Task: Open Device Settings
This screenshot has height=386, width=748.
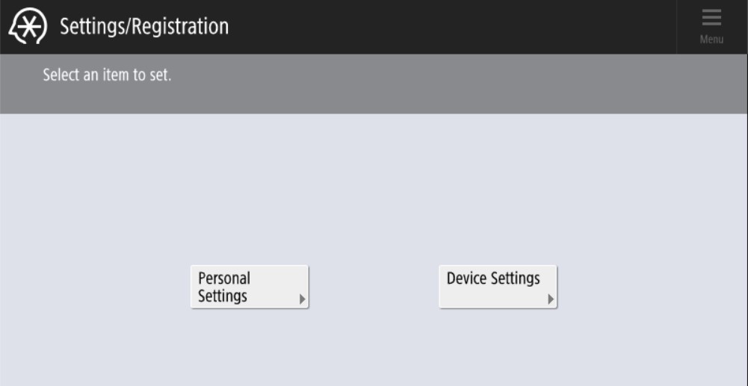Action: click(498, 287)
